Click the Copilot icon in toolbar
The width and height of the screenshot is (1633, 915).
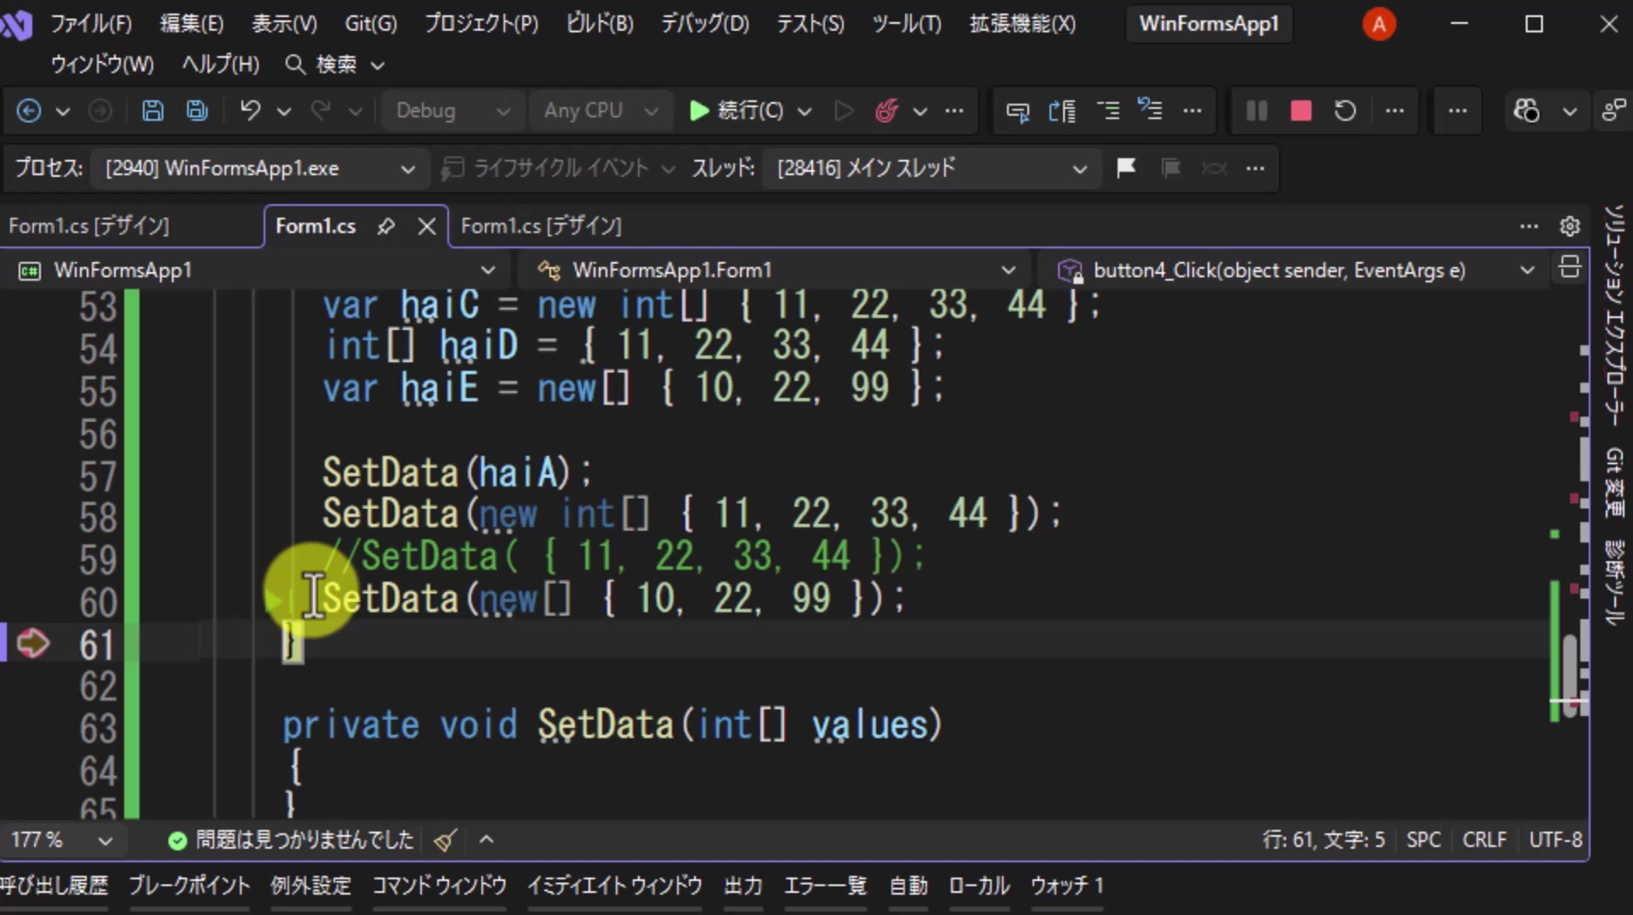[x=1526, y=111]
